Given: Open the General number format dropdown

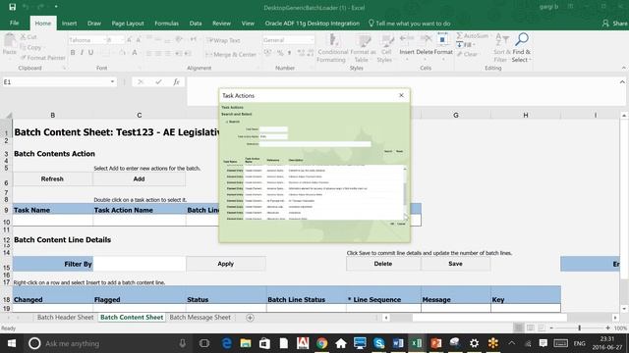Looking at the screenshot, I should tap(312, 40).
